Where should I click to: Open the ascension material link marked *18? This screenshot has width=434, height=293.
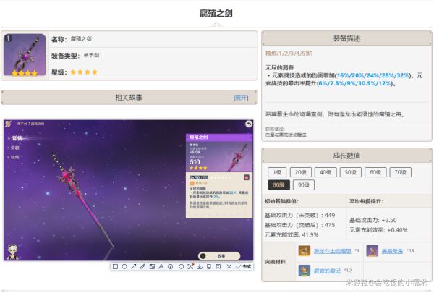coord(392,251)
